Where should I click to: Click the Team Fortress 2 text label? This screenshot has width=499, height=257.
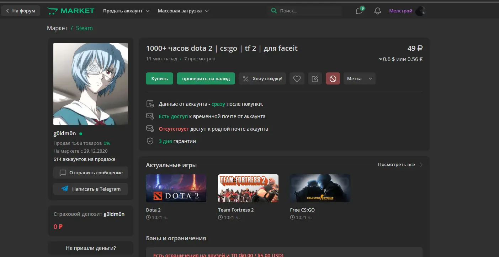(236, 210)
